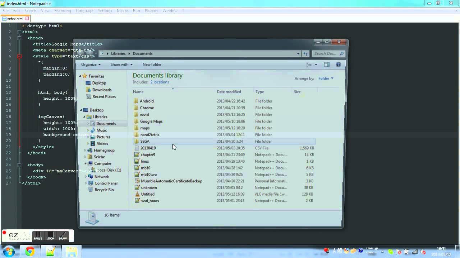Select the SEGA folder row
Viewport: 460px width, 258px height.
(224, 142)
